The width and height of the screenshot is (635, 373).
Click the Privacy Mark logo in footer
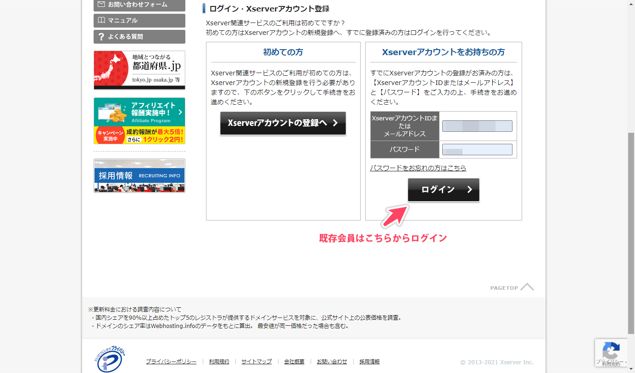(111, 360)
